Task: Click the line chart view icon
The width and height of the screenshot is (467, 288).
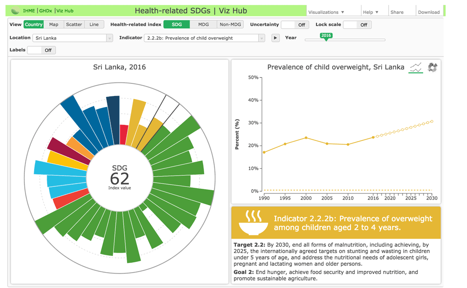Action: coord(416,68)
